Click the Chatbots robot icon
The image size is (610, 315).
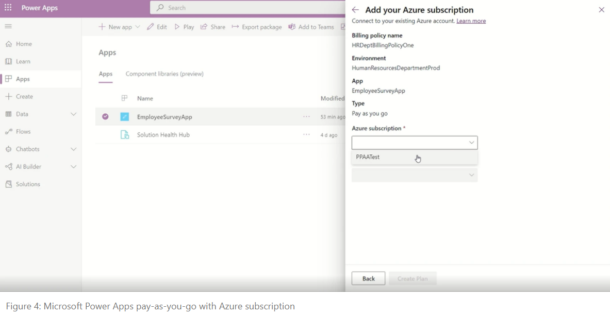(9, 149)
